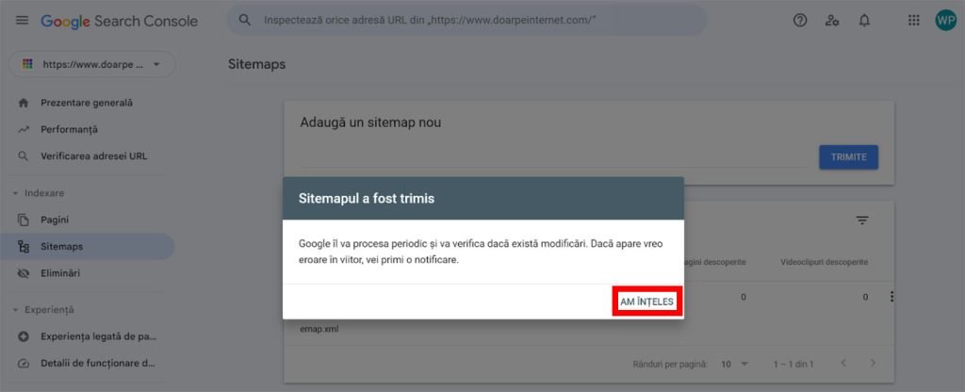Screen dimensions: 965x392
Task: Collapse the Experiență section
Action: (43, 310)
